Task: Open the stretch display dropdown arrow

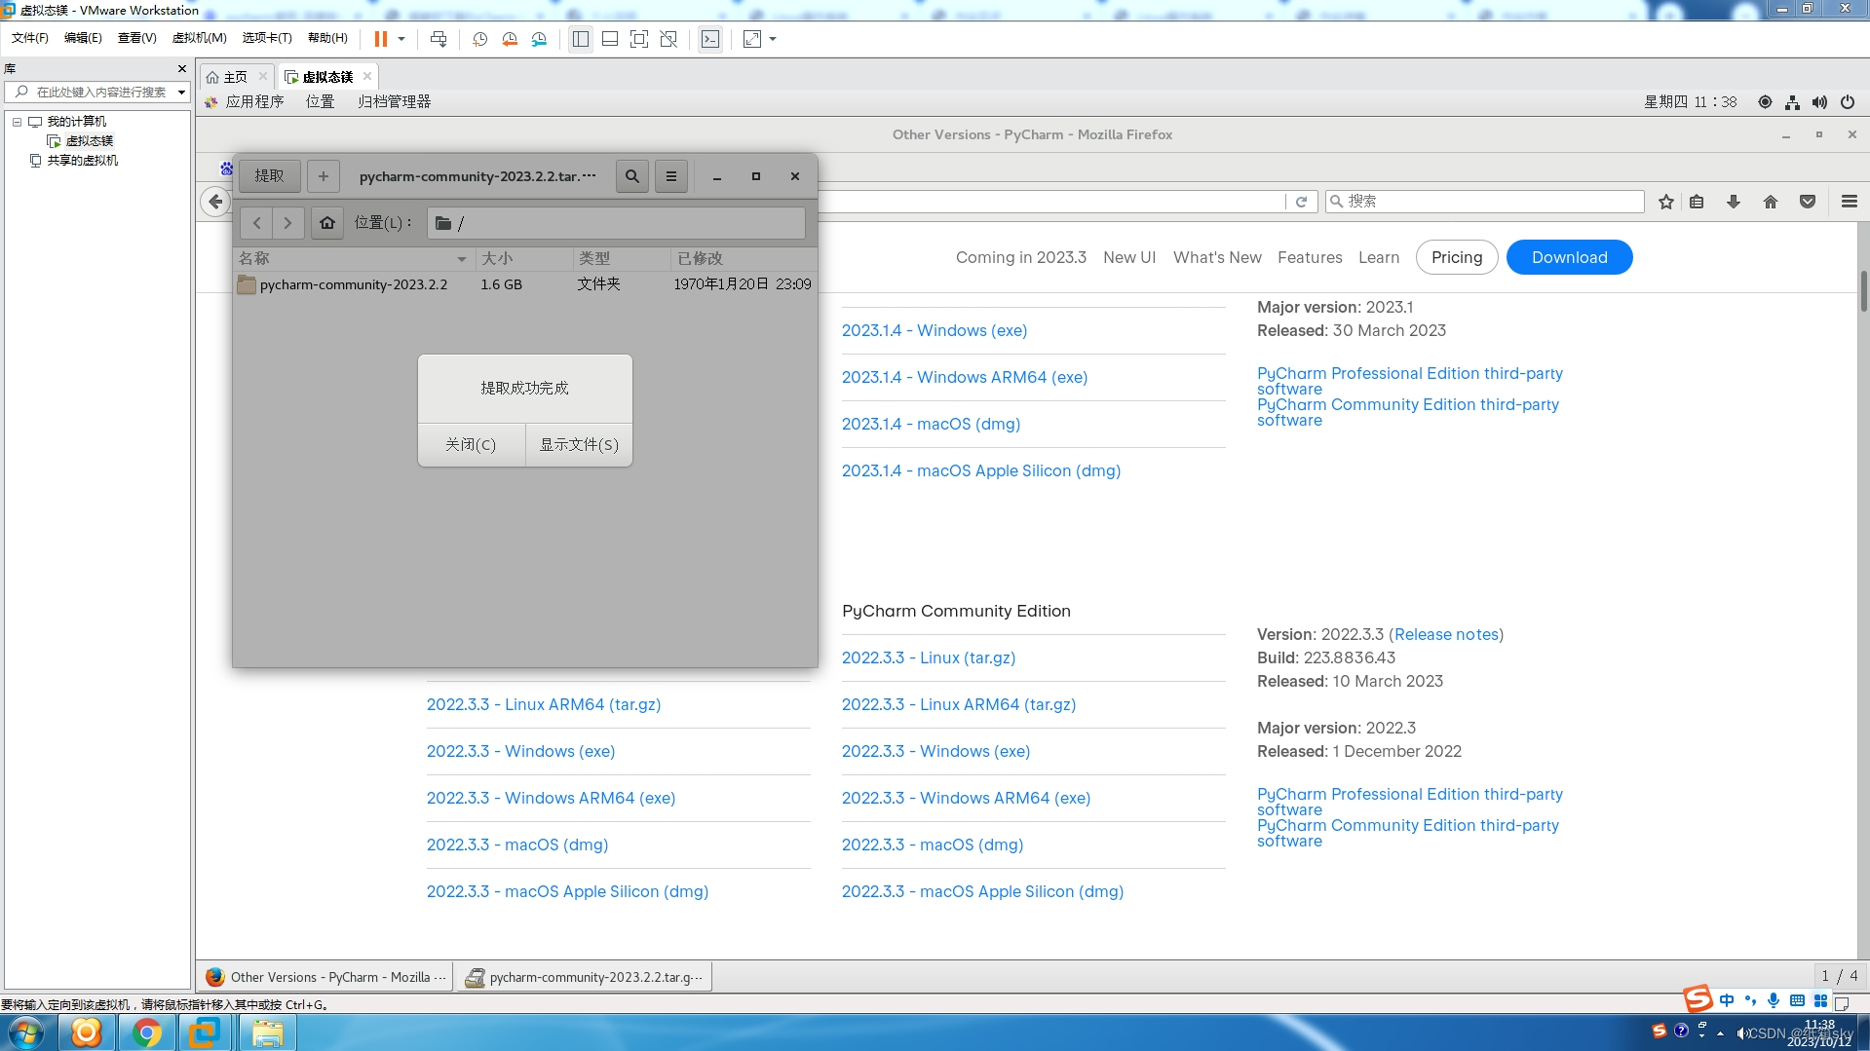Action: click(773, 39)
